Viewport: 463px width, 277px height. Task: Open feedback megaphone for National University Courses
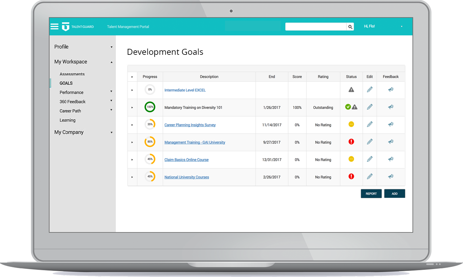point(391,177)
